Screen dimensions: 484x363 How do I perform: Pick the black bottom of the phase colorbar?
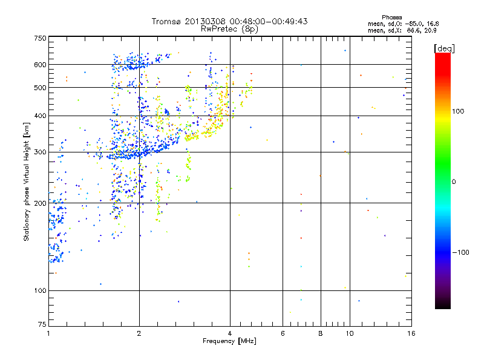443,304
